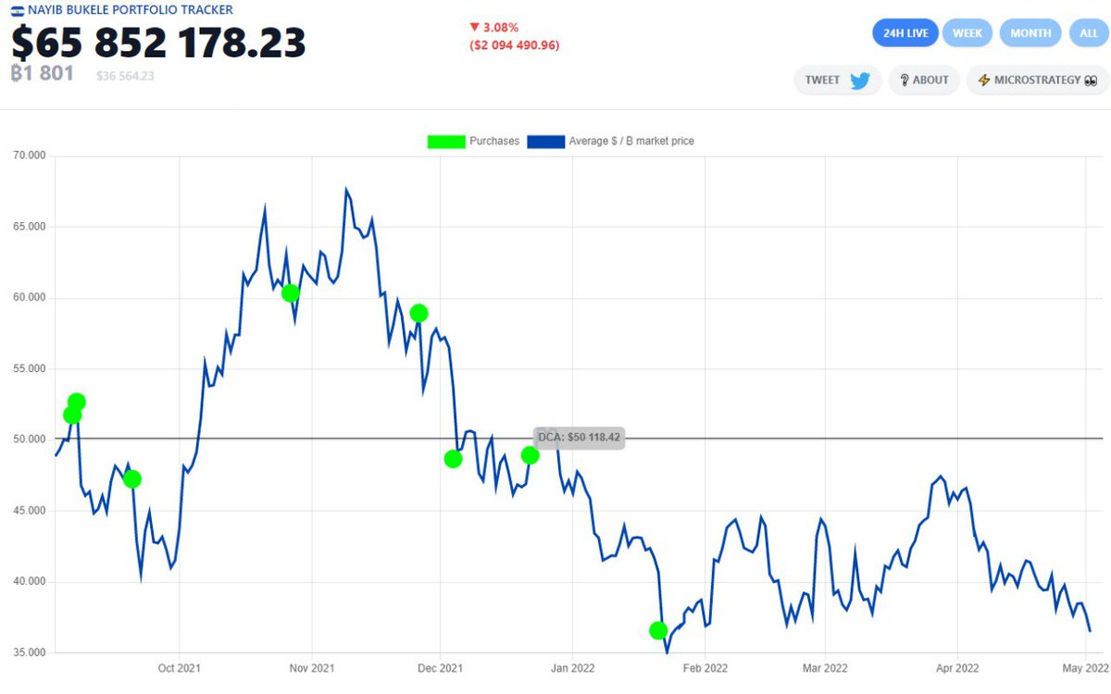Select the late October purchase marker near 60.000
Screen dimensions: 1111x694
tap(290, 292)
